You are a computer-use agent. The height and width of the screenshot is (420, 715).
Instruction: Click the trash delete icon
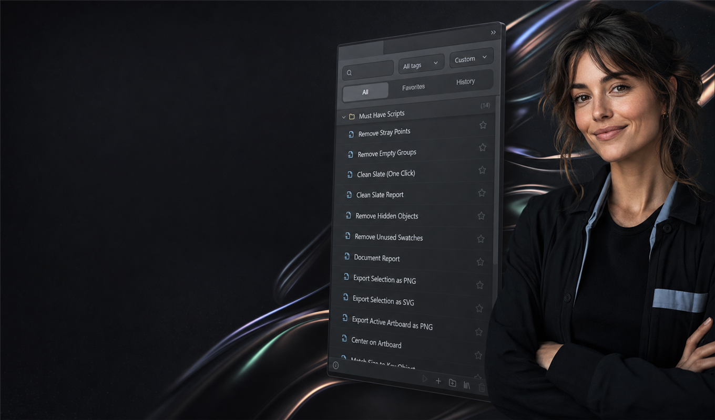pos(482,388)
